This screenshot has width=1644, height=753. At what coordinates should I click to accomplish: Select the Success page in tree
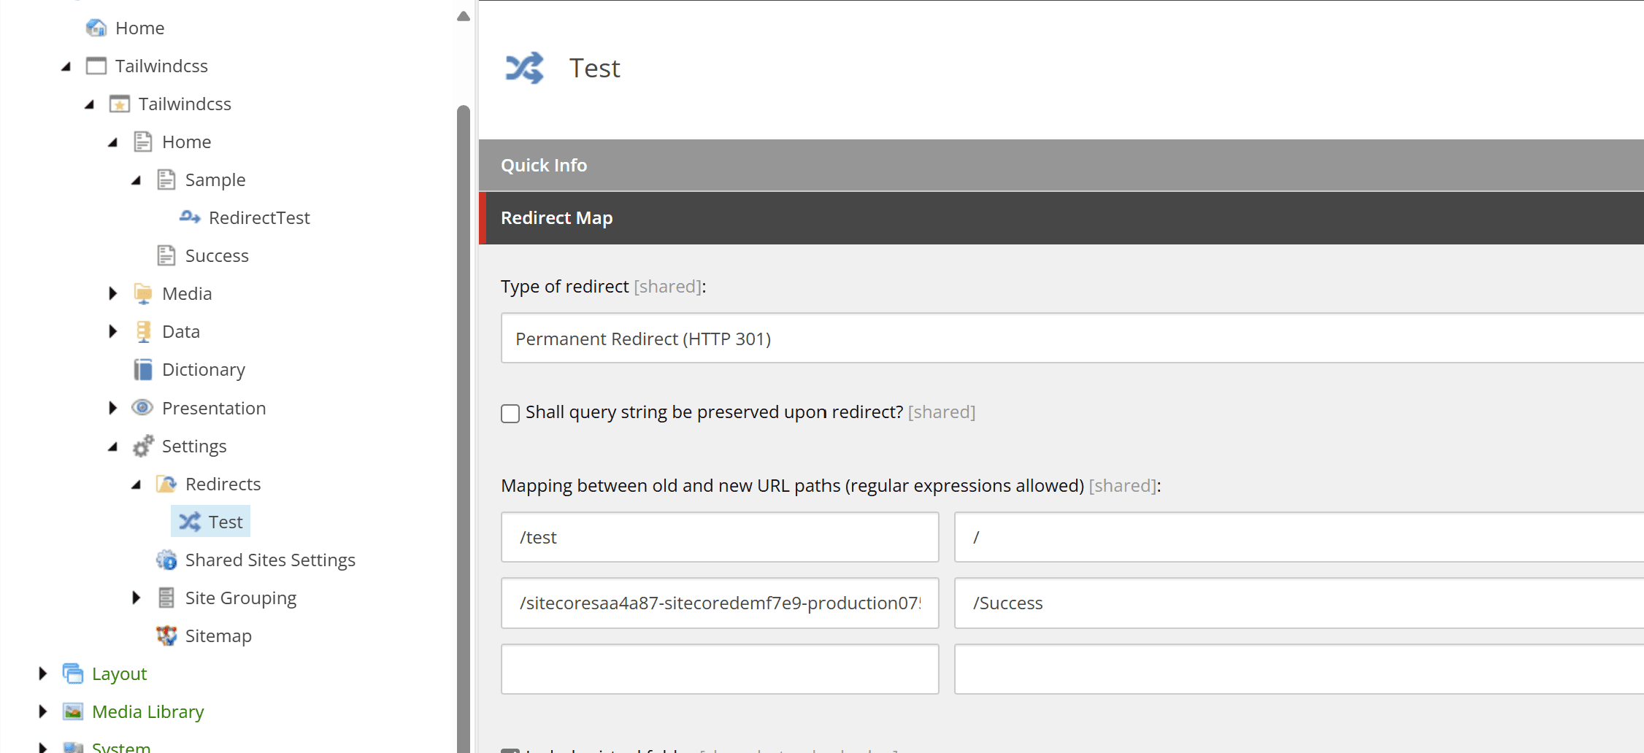[217, 256]
